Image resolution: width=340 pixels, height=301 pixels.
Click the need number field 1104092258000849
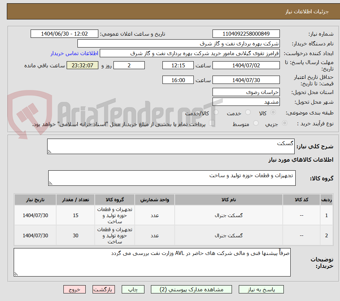pyautogui.click(x=246, y=34)
